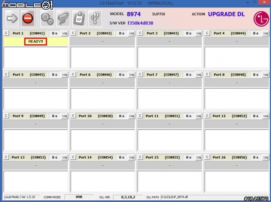
Task: Open the Log for Port 2
Action: coord(132,33)
